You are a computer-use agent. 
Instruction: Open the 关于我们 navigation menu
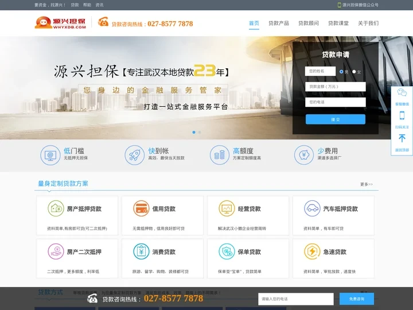[x=368, y=23]
